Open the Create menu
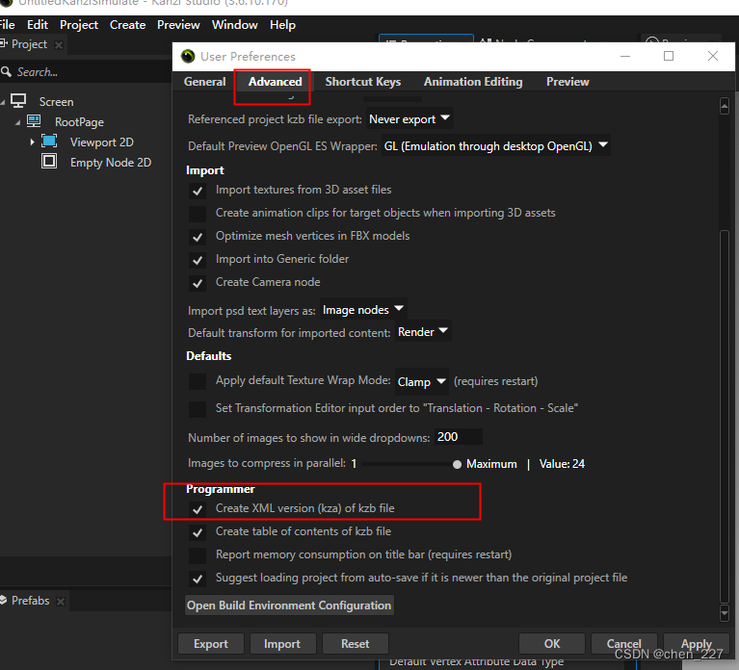Viewport: 739px width, 670px height. [x=127, y=24]
